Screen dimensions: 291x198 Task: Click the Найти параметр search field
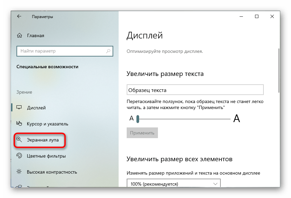tap(65, 51)
